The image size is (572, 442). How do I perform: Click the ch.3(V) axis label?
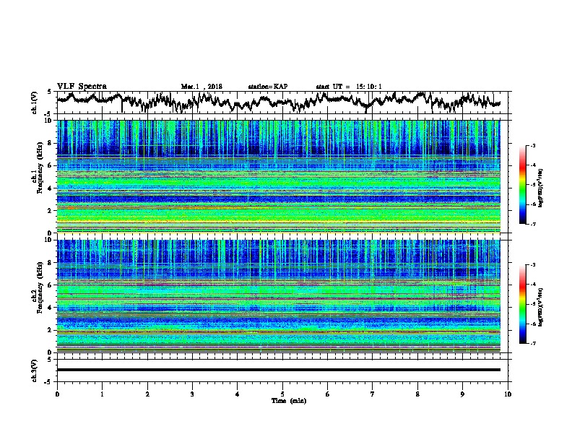point(34,370)
